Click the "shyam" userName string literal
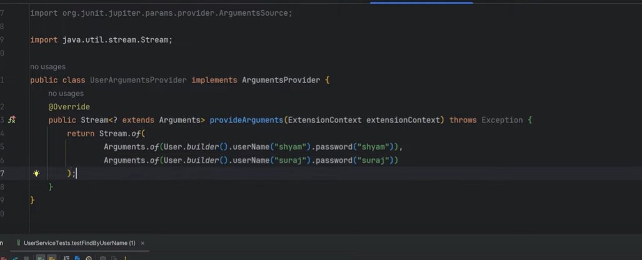Screen dimensions: 642x260 [x=290, y=147]
